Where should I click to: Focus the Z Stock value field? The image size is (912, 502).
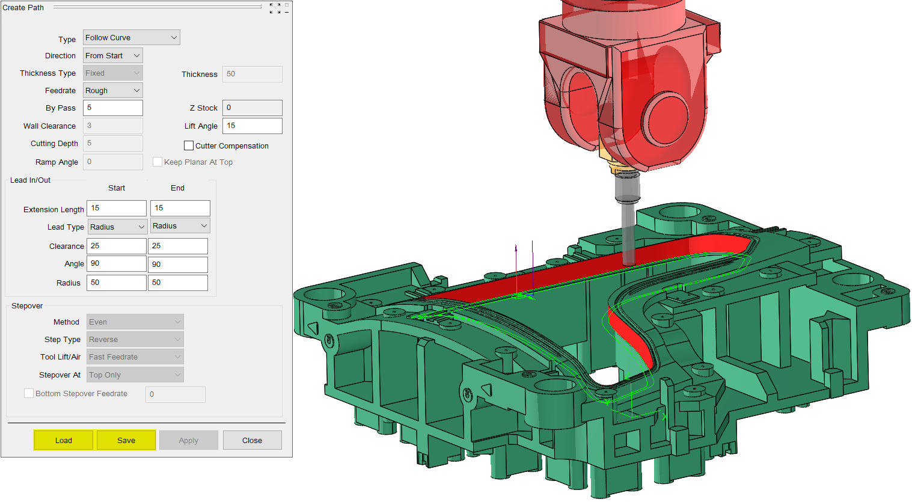coord(252,108)
